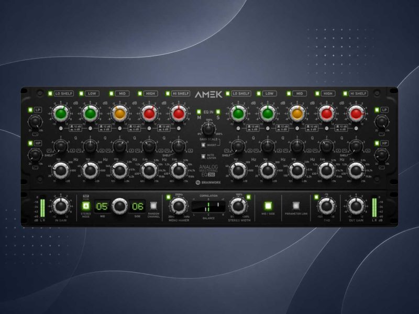Image resolution: width=419 pixels, height=314 pixels.
Task: Disable the M-section MID band
Action: [x=112, y=94]
